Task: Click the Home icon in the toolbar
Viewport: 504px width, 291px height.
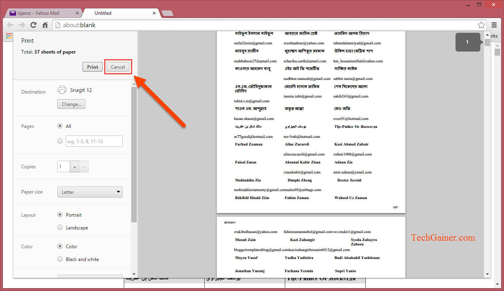Action: pyautogui.click(x=45, y=25)
